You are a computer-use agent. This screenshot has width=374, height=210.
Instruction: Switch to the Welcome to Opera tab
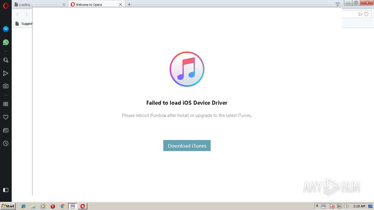pos(96,4)
